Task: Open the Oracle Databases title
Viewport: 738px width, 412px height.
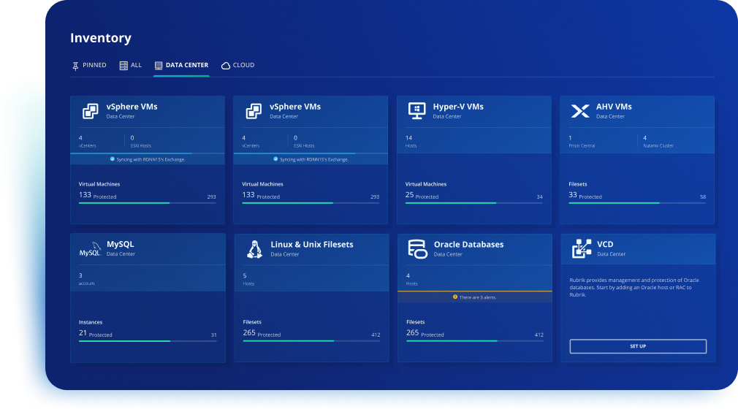Action: (468, 245)
